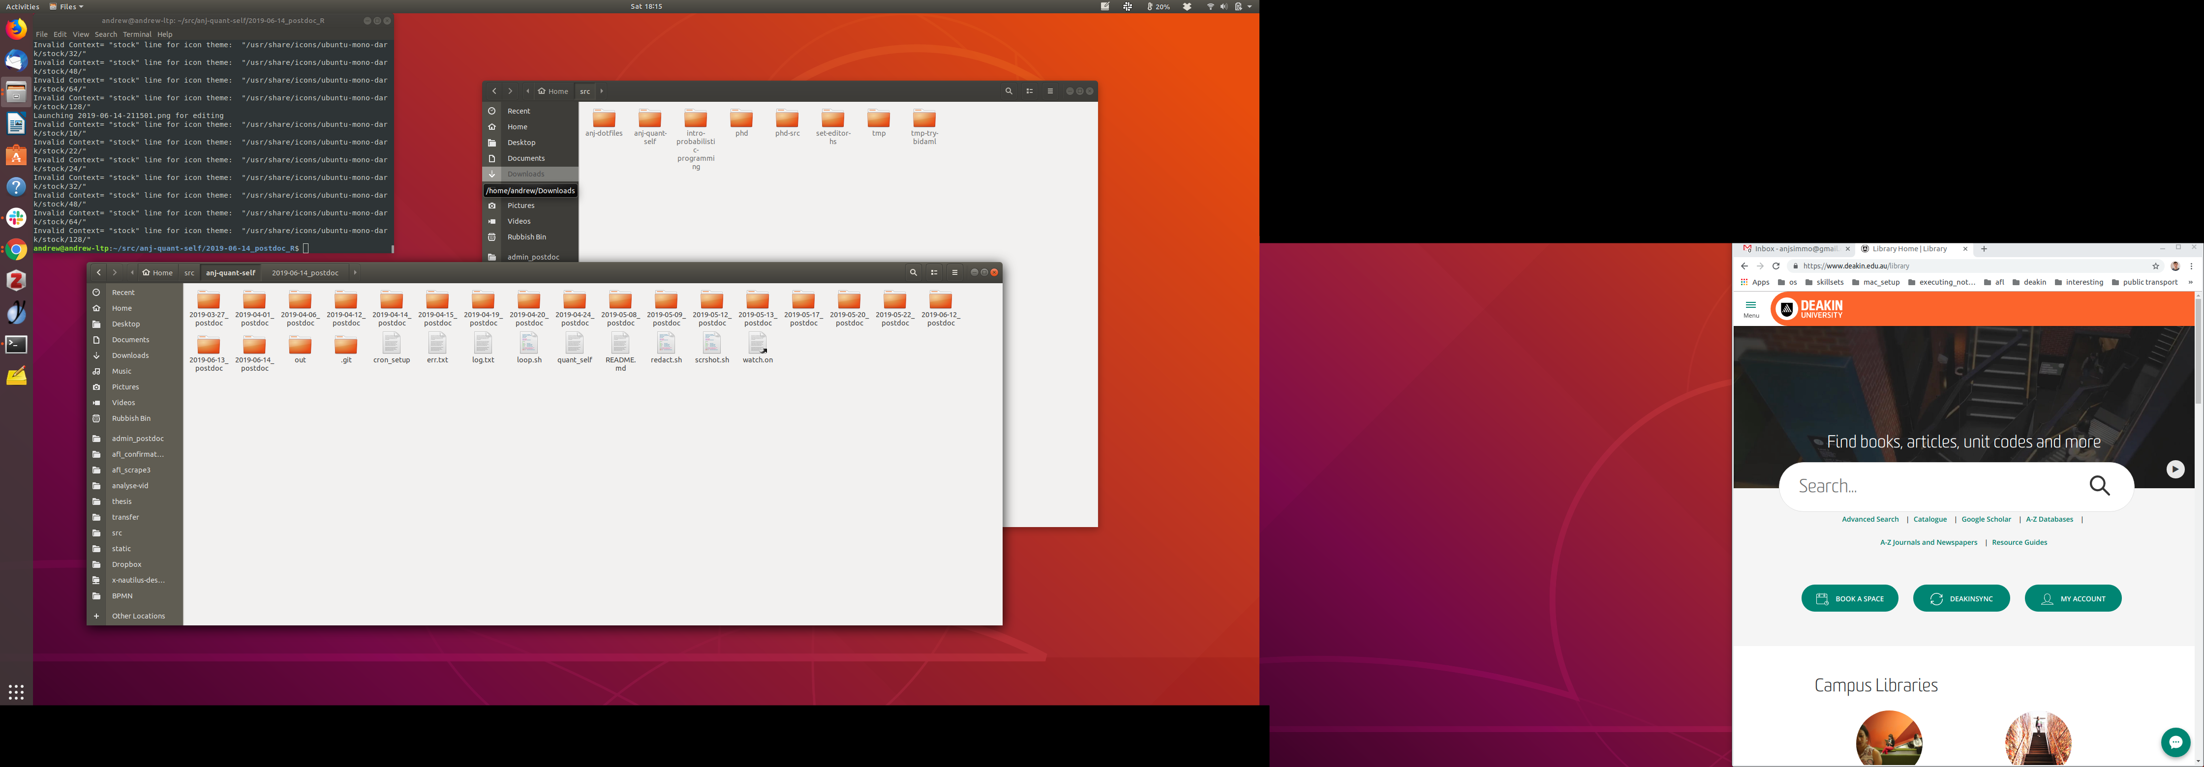Click the library search magnifier icon
Viewport: 2204px width, 767px height.
(2100, 486)
